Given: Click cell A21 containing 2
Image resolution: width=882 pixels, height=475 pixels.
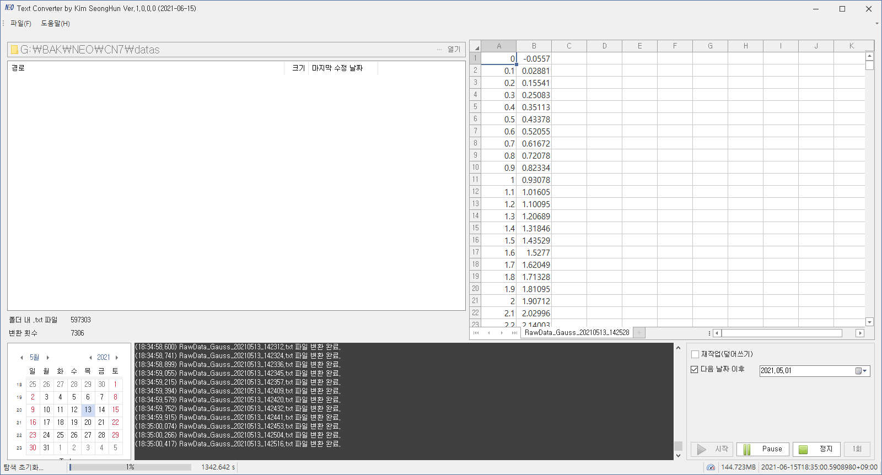Looking at the screenshot, I should (x=499, y=301).
